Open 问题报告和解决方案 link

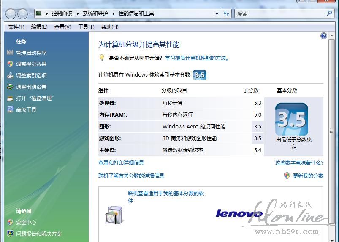pyautogui.click(x=39, y=234)
